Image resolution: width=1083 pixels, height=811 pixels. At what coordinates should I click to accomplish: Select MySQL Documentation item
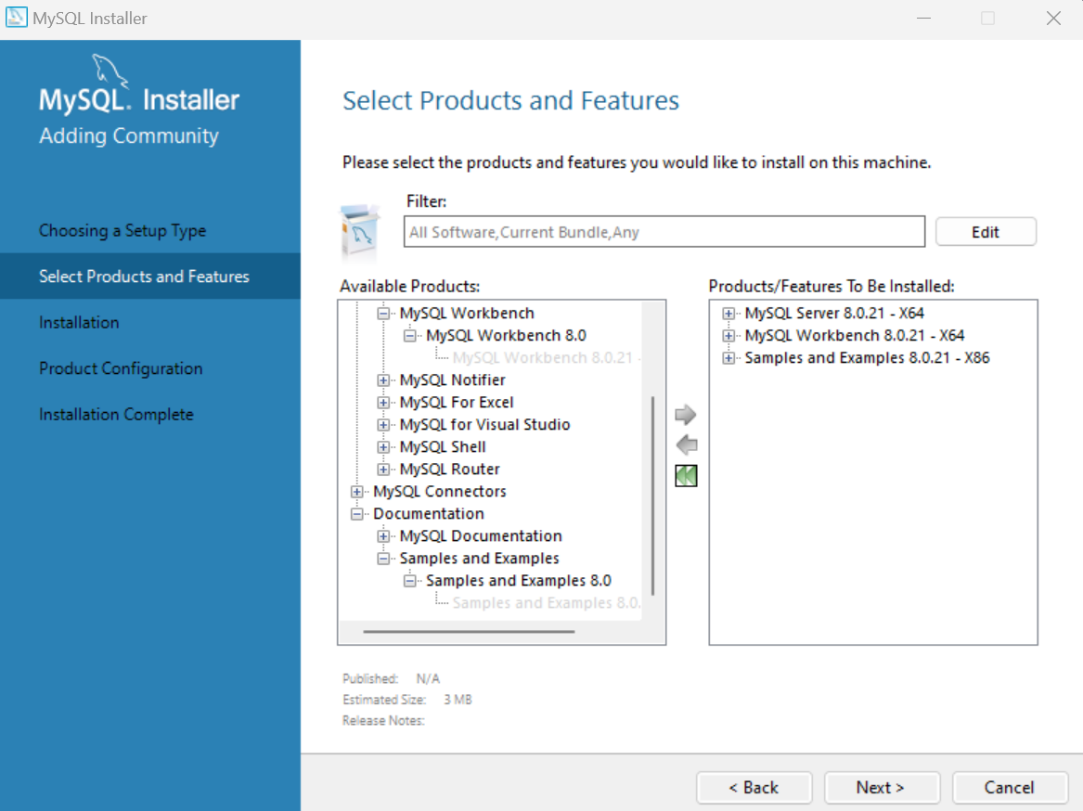(x=481, y=535)
